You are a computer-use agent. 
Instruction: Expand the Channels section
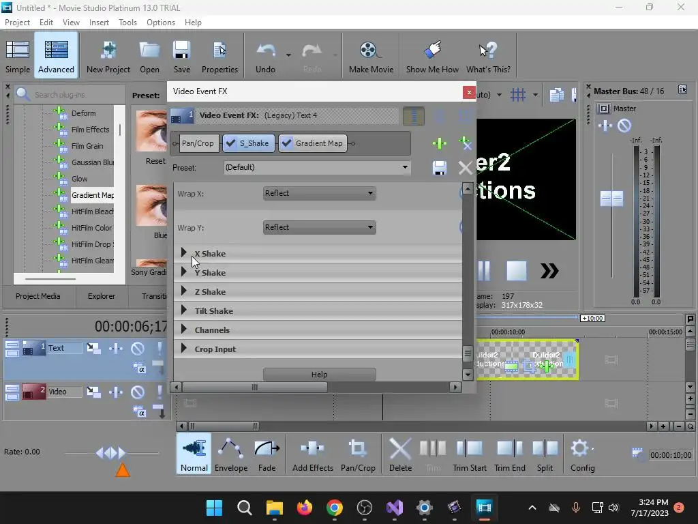click(x=184, y=330)
